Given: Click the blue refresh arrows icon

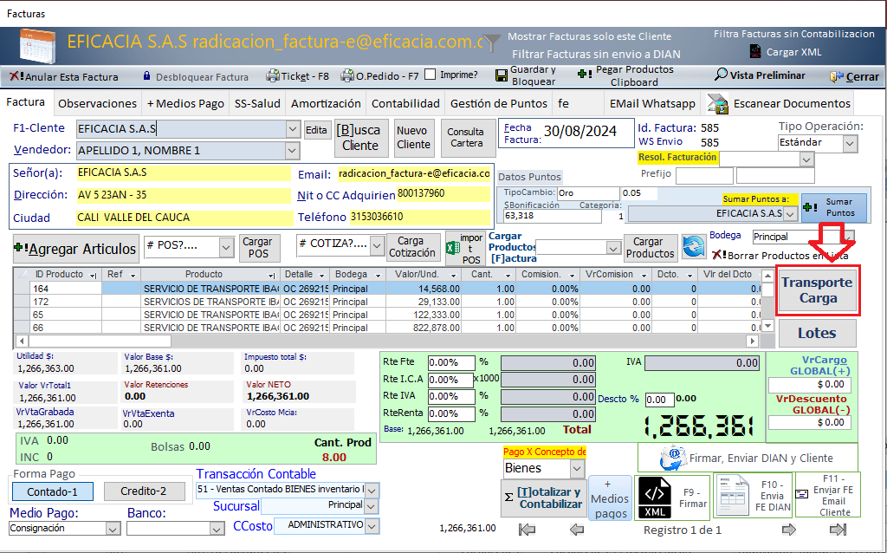Looking at the screenshot, I should point(694,247).
